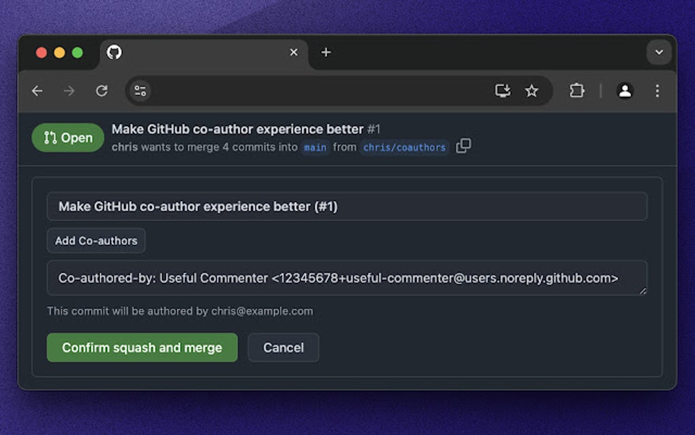
Task: Navigate back using the browser back arrow
Action: coord(37,91)
